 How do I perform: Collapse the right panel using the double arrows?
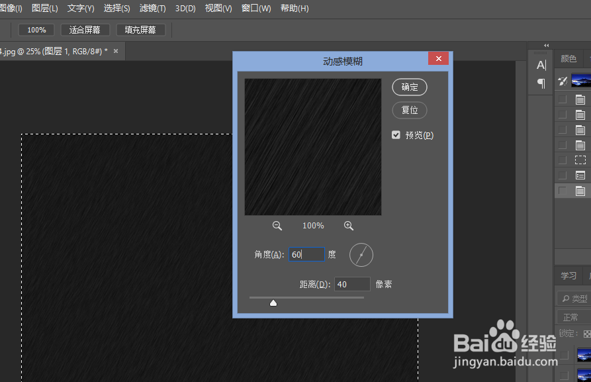[x=545, y=46]
